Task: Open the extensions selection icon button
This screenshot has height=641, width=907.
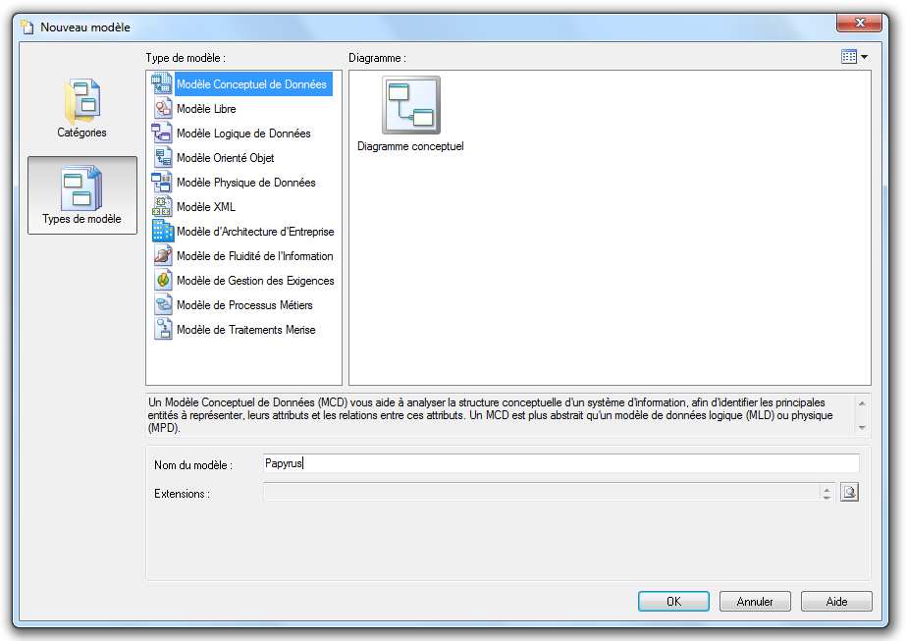Action: tap(850, 493)
